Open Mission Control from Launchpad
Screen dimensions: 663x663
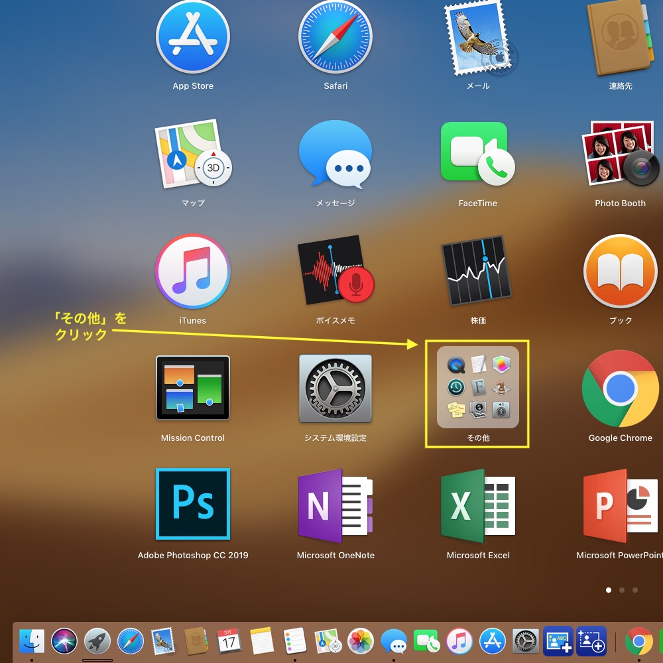(193, 388)
